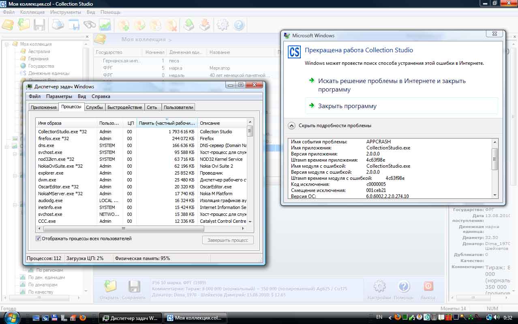518x324 pixels.
Task: Click the gear icon in the top toolbar
Action: coord(223,25)
